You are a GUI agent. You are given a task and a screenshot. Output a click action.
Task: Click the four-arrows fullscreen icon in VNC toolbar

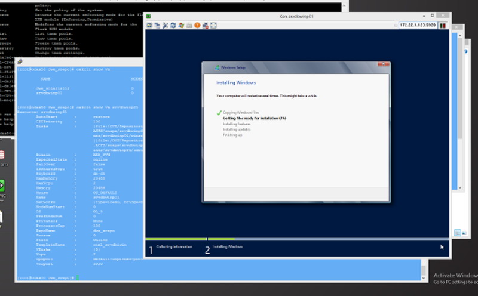(213, 26)
